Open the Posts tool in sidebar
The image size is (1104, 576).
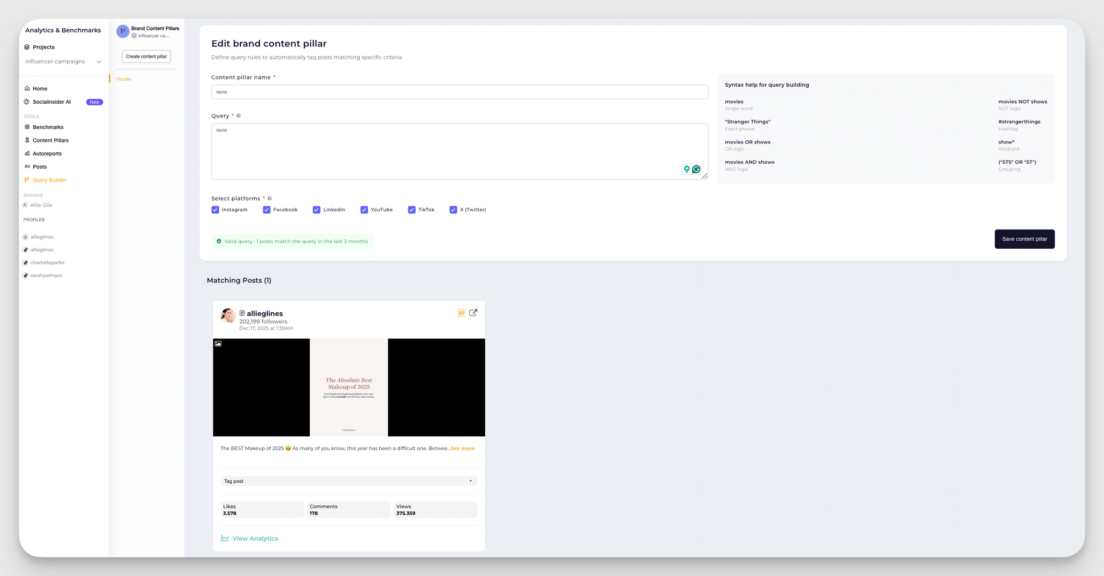(x=39, y=167)
